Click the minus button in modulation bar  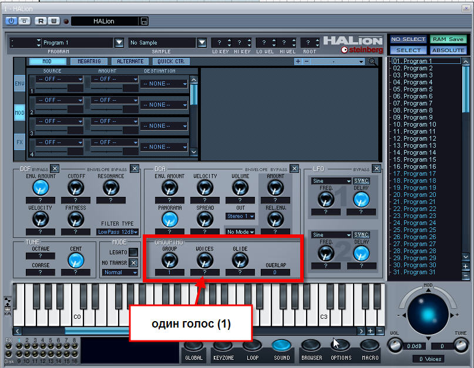coord(306,62)
